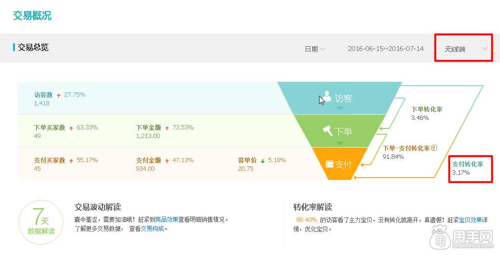500x255 pixels.
Task: Click the 交易概况 page title
Action: pyautogui.click(x=32, y=16)
